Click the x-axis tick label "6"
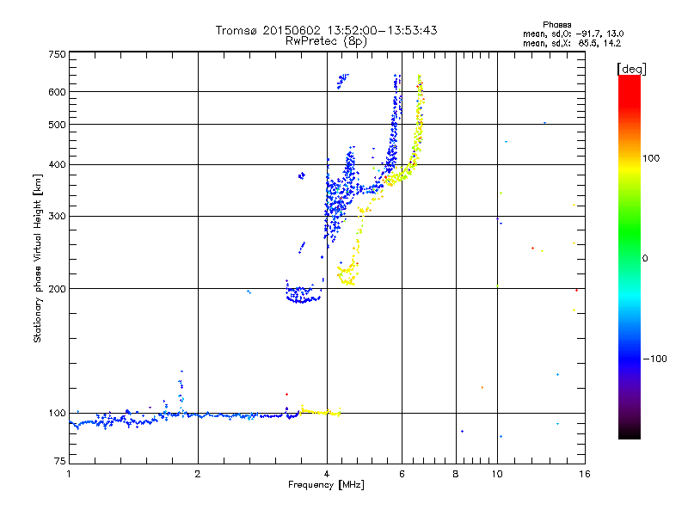Screen dimensions: 688x516 tap(402, 474)
